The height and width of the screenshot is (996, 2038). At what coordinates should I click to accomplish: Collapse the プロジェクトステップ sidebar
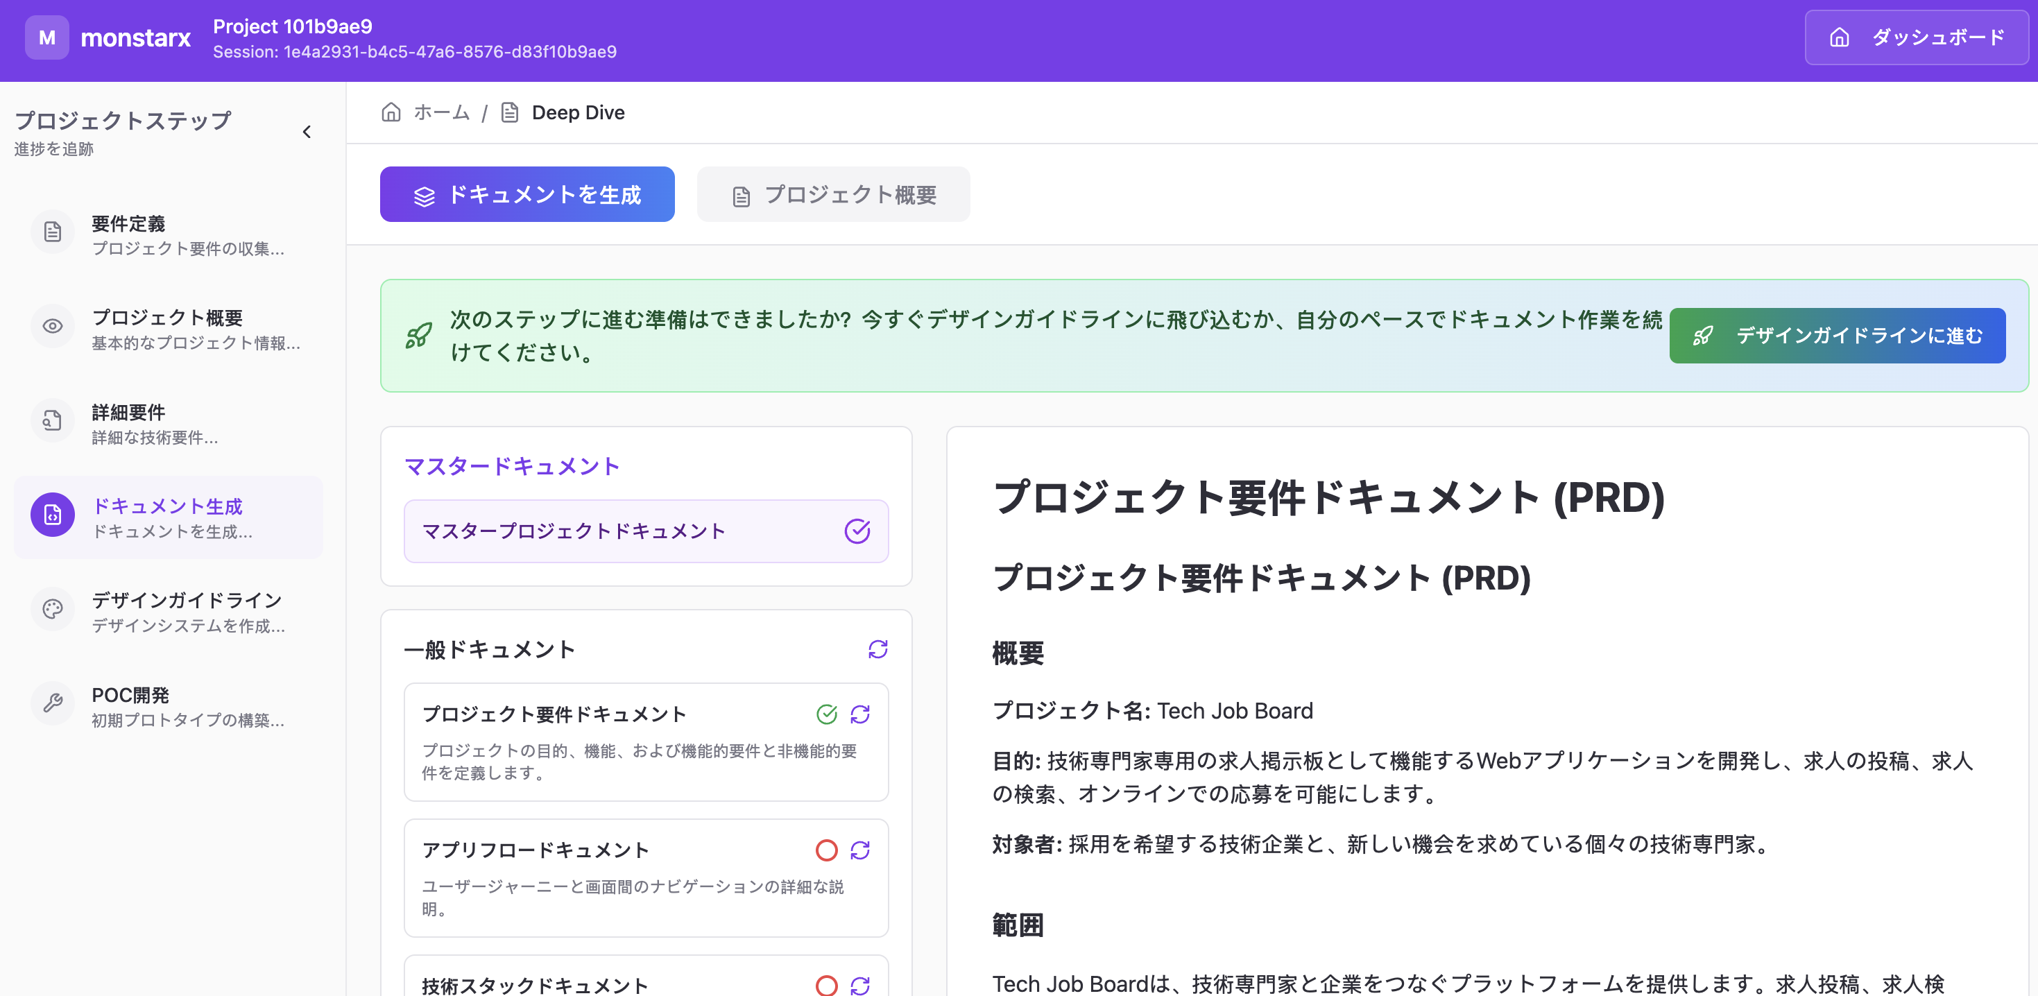[x=307, y=131]
